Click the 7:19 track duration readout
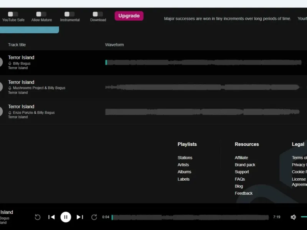Viewport: 307px width, 230px height. tap(276, 217)
